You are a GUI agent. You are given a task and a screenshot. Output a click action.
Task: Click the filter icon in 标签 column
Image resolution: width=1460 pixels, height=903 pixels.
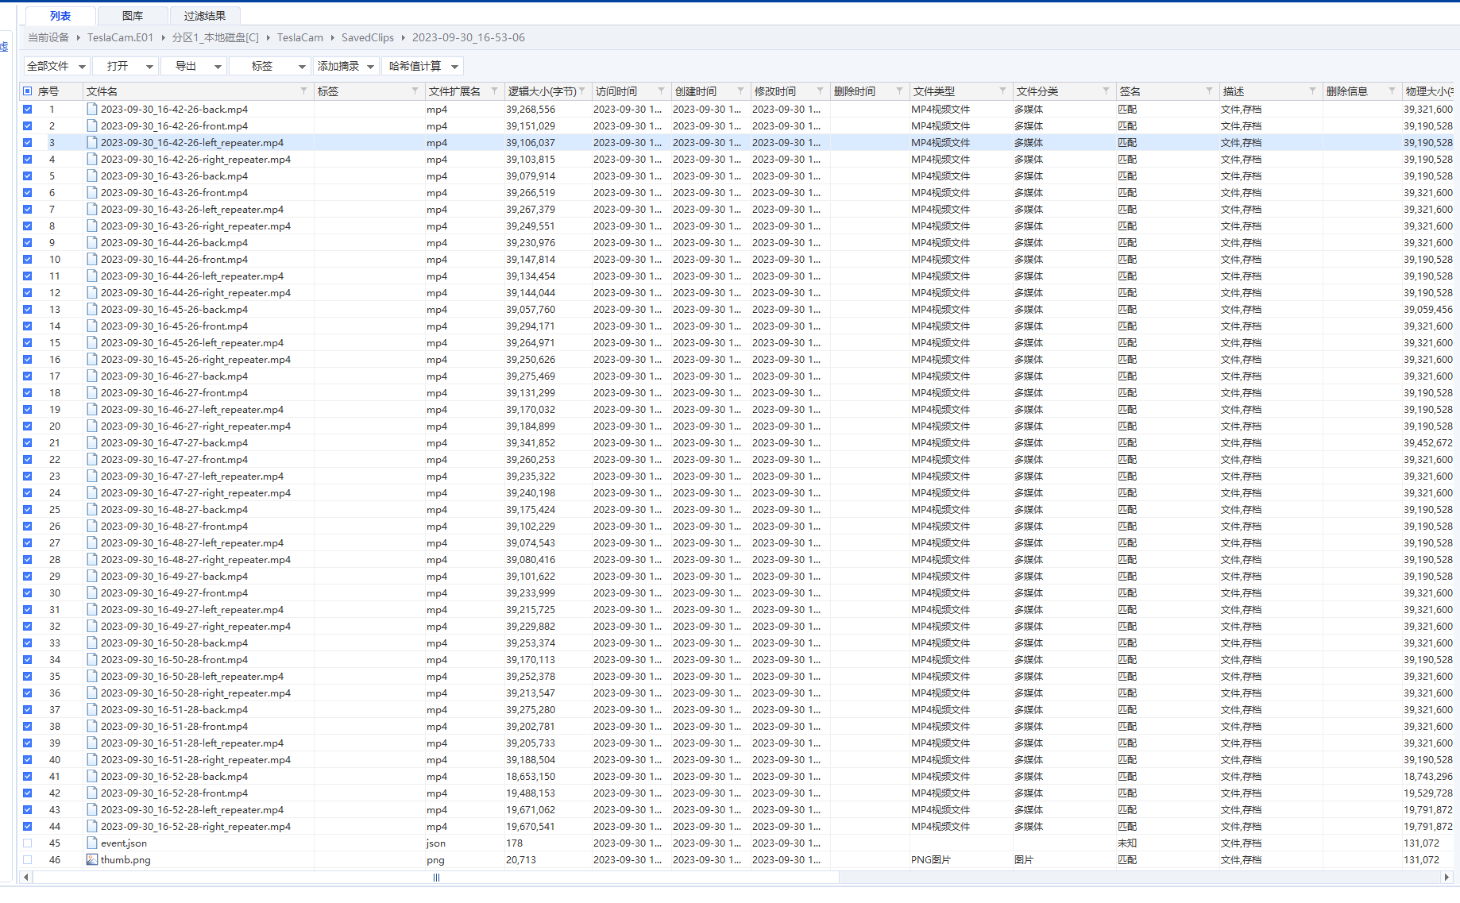pos(415,91)
